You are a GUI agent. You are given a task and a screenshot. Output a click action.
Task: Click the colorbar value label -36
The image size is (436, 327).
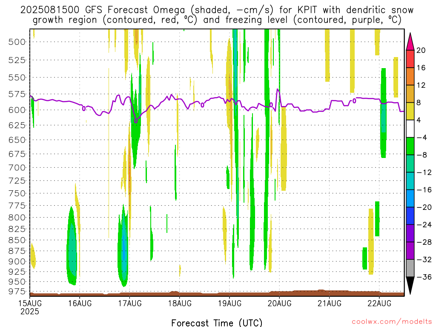(x=424, y=277)
